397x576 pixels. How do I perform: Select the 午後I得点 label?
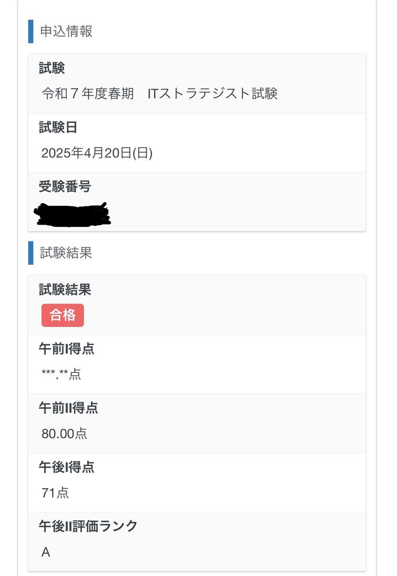click(x=67, y=467)
